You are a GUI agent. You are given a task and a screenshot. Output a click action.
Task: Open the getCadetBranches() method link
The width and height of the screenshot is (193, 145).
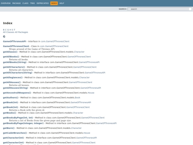(x=15, y=133)
